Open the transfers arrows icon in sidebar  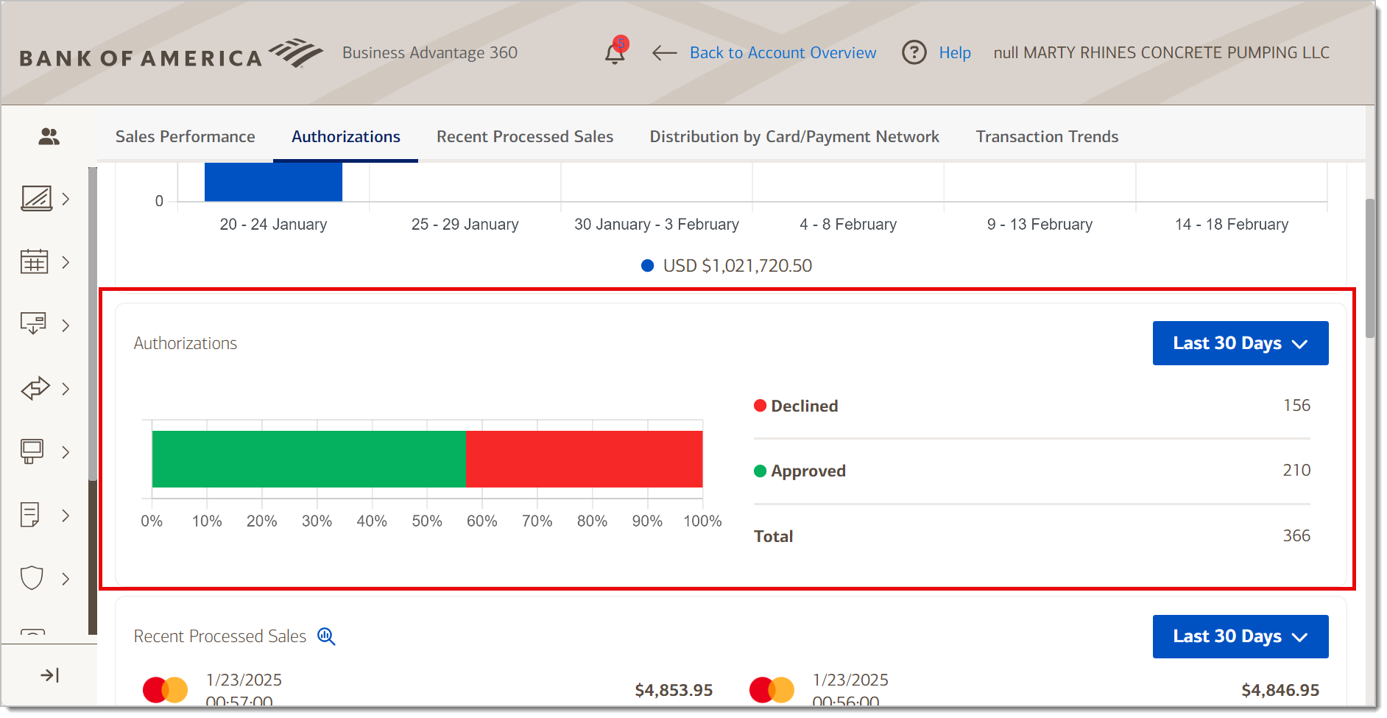point(35,388)
